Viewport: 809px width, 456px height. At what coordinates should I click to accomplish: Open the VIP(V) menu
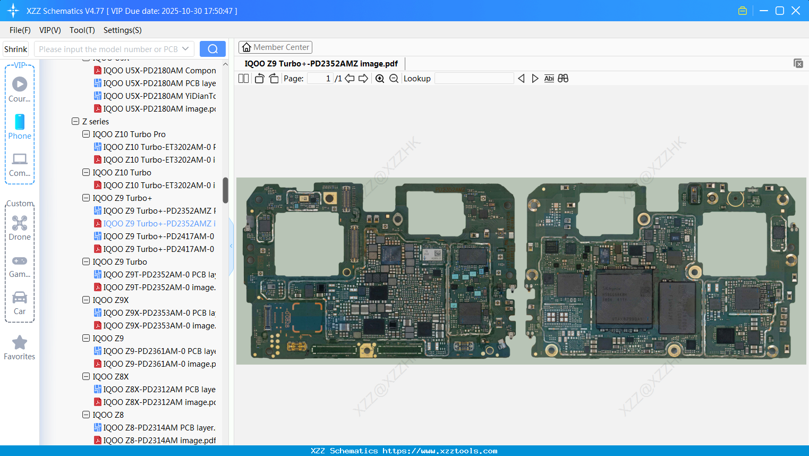(x=50, y=30)
